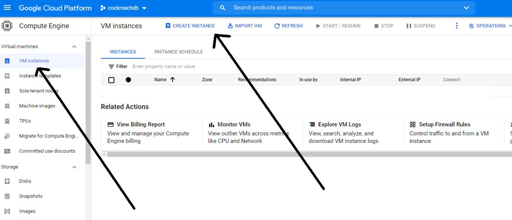Open the Operations dropdown
The image size is (512, 220).
coord(490,26)
